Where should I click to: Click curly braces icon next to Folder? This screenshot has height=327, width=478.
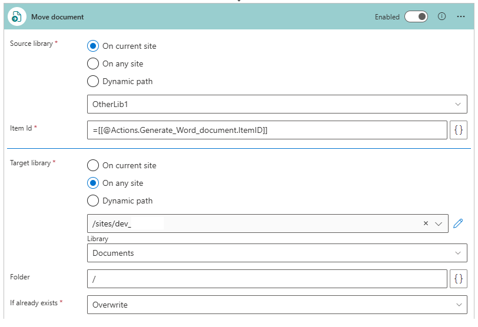[459, 279]
